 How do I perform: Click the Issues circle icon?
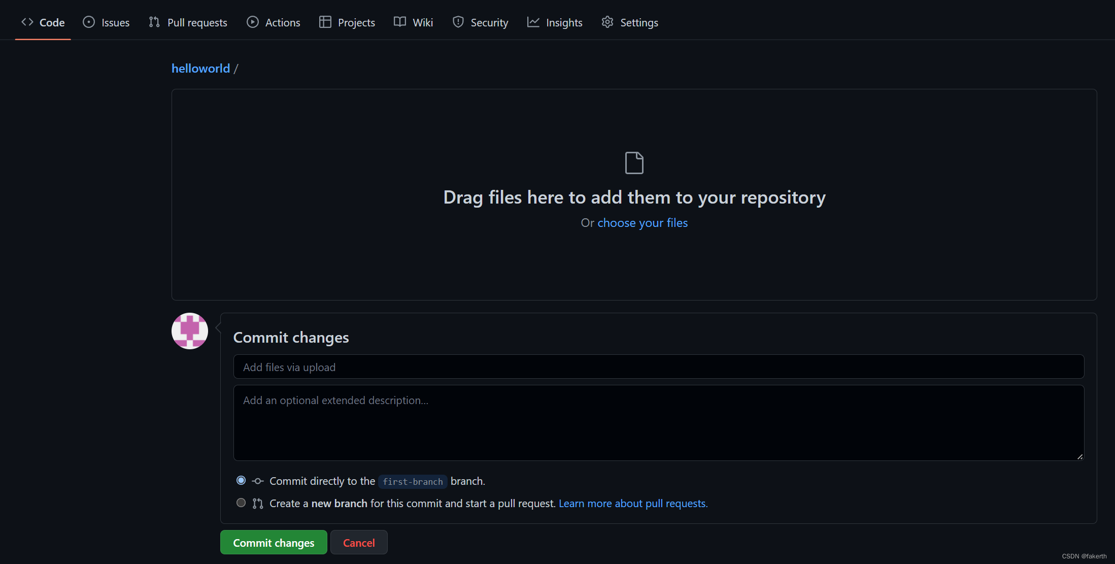pos(89,22)
